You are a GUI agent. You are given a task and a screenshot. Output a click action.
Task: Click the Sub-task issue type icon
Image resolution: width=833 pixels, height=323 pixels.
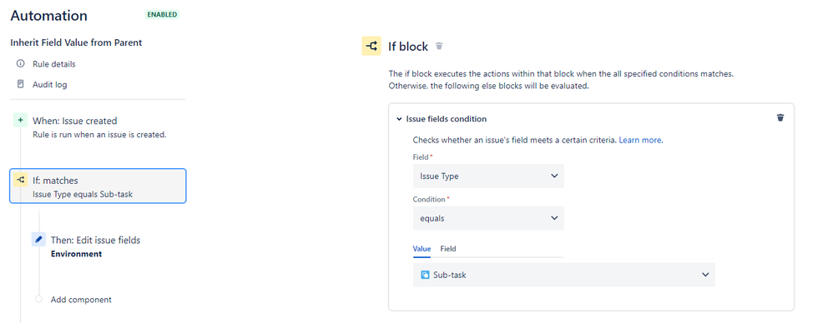pyautogui.click(x=425, y=275)
